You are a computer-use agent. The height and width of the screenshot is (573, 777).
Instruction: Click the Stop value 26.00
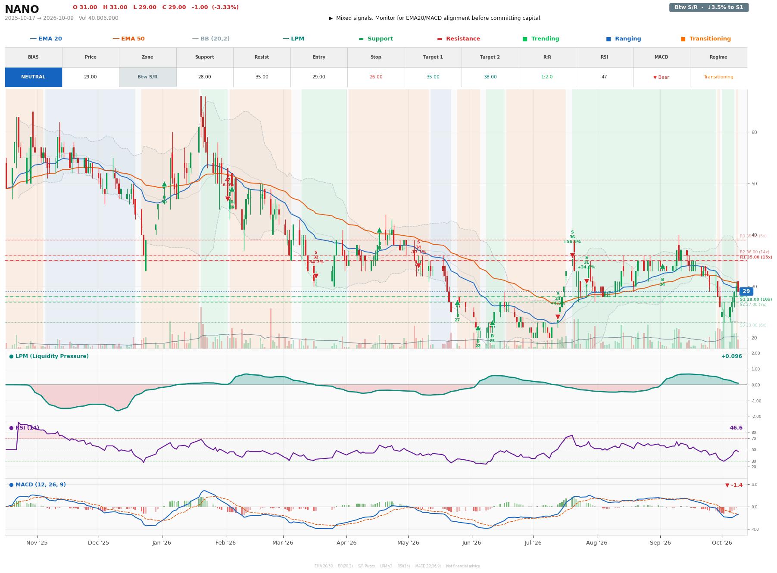[x=376, y=77]
